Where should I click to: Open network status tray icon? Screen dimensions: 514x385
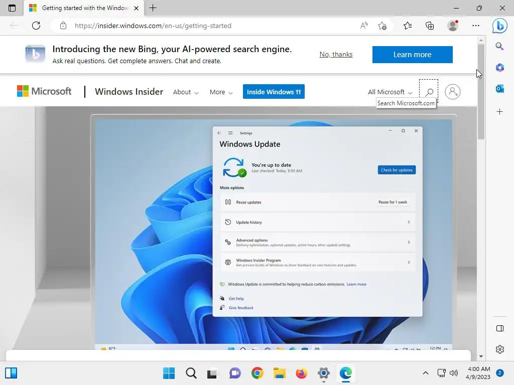441,373
